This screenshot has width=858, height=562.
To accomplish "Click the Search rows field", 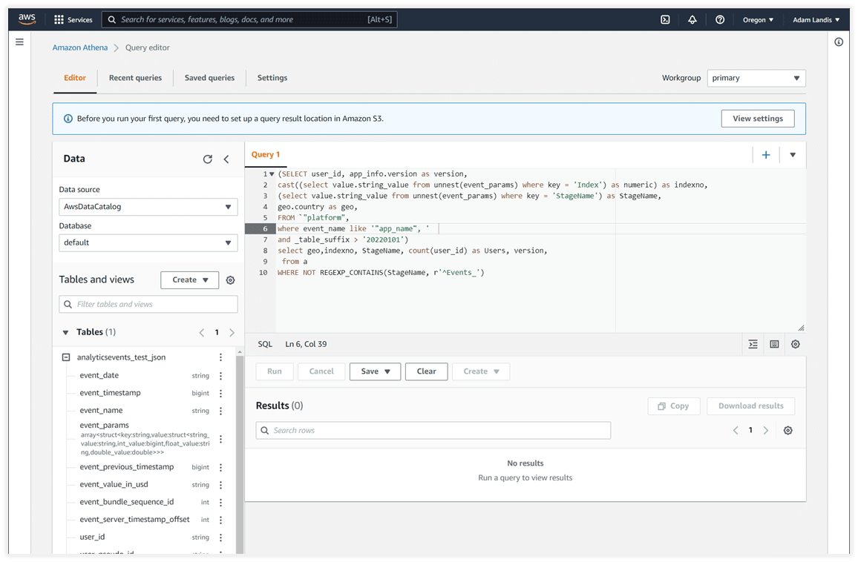I will [x=433, y=431].
